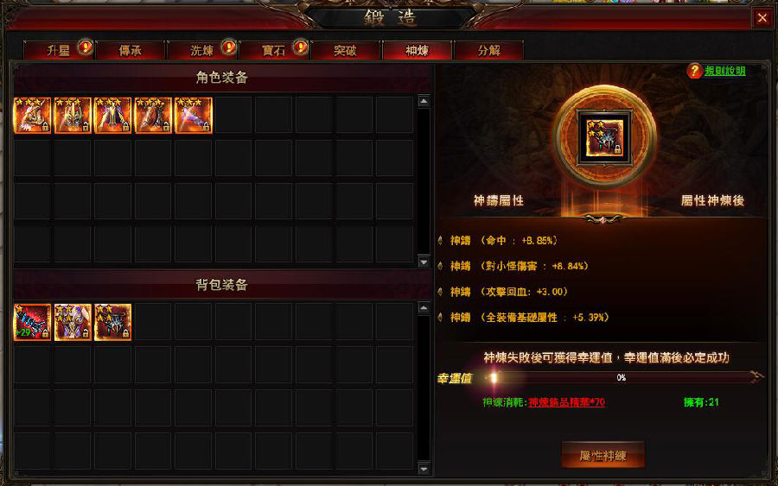
Task: Pick the third backpack equipment icon
Action: click(x=112, y=323)
